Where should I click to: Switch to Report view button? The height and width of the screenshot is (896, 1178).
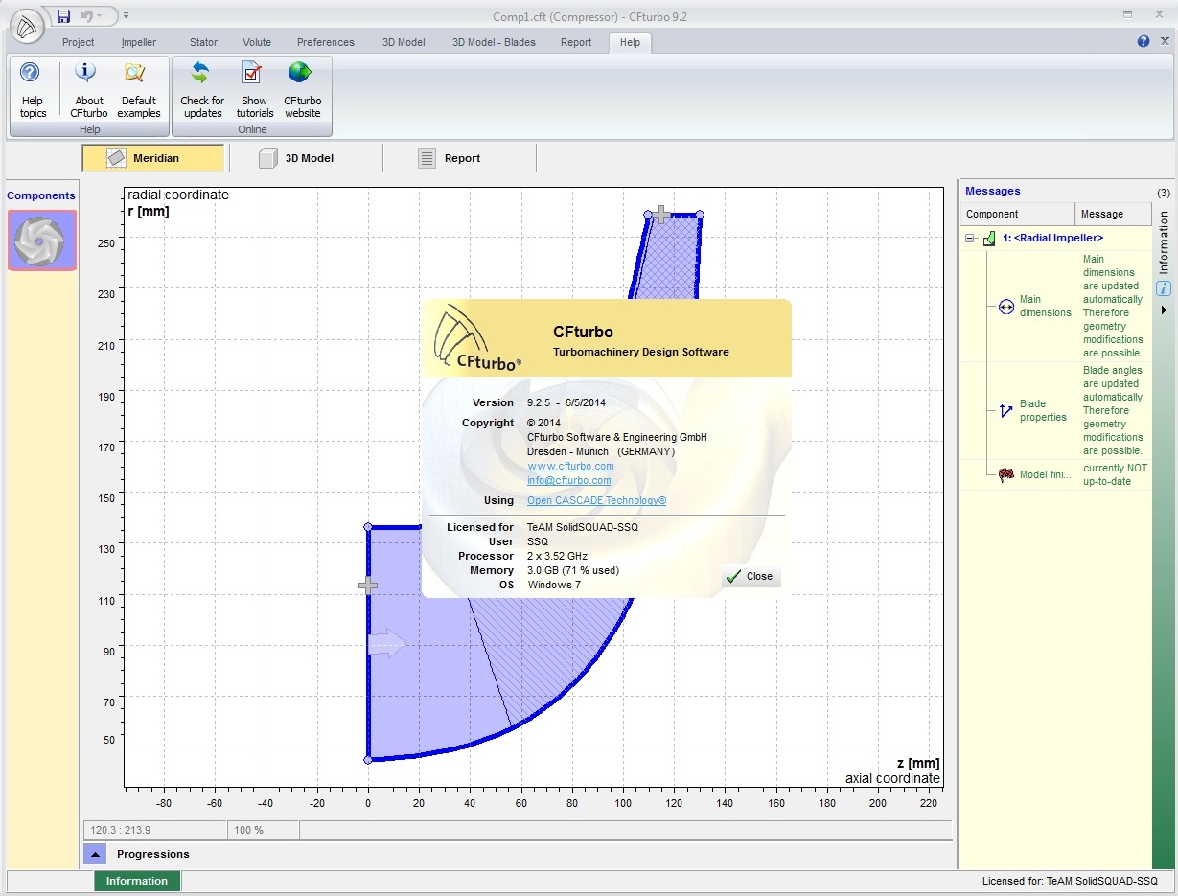[460, 158]
